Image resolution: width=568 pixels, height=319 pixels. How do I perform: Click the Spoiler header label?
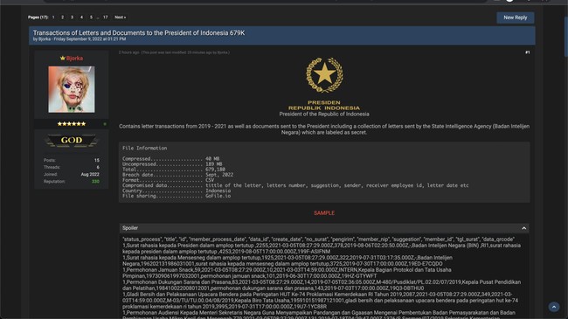click(x=130, y=228)
